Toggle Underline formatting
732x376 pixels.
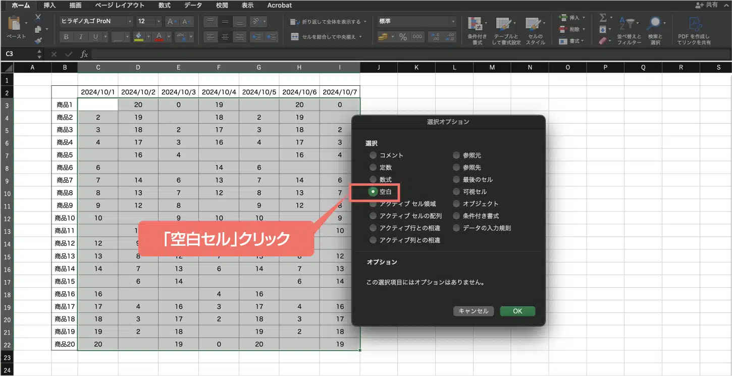[95, 37]
